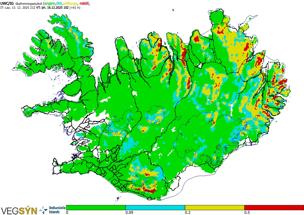Click the legend value 0
The image size is (304, 215).
(67, 213)
